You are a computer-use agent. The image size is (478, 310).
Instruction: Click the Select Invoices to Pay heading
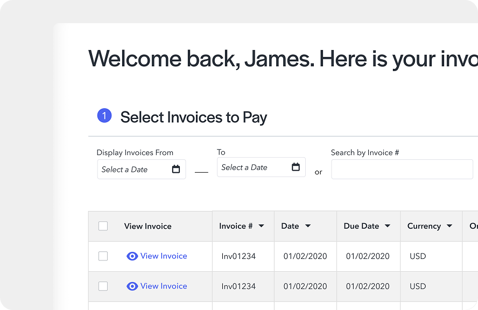pos(194,117)
